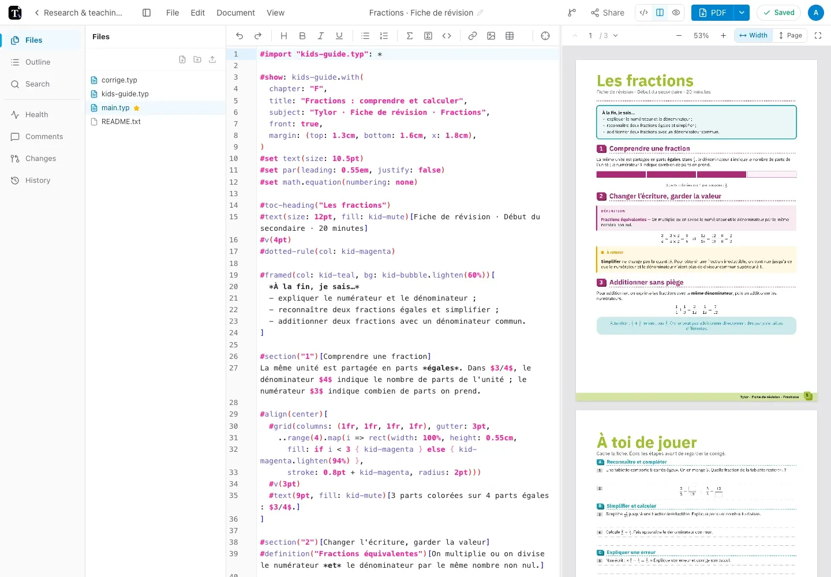This screenshot has height=577, width=831.
Task: Toggle bold formatting
Action: (x=302, y=36)
